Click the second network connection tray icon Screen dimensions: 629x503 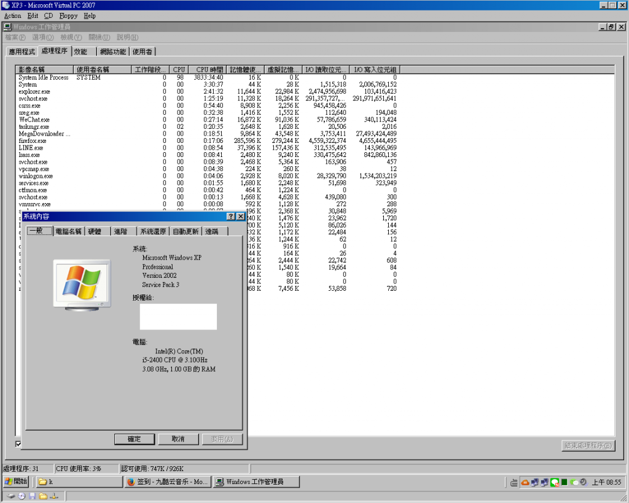coord(544,482)
